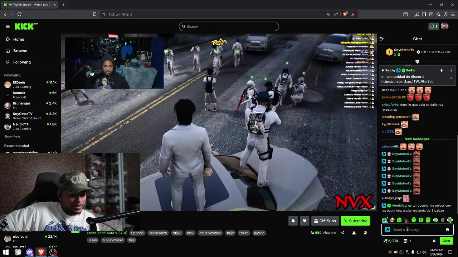This screenshot has height=257, width=458.
Task: Open pinned message three-dot menu
Action: (451, 70)
